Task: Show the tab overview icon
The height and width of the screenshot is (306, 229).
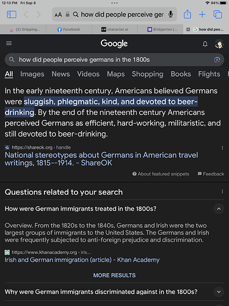Action: click(x=217, y=15)
